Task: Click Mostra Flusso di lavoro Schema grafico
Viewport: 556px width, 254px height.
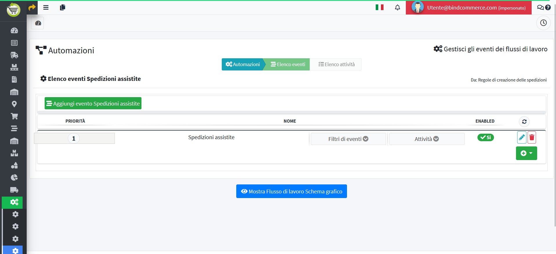Action: coord(291,191)
